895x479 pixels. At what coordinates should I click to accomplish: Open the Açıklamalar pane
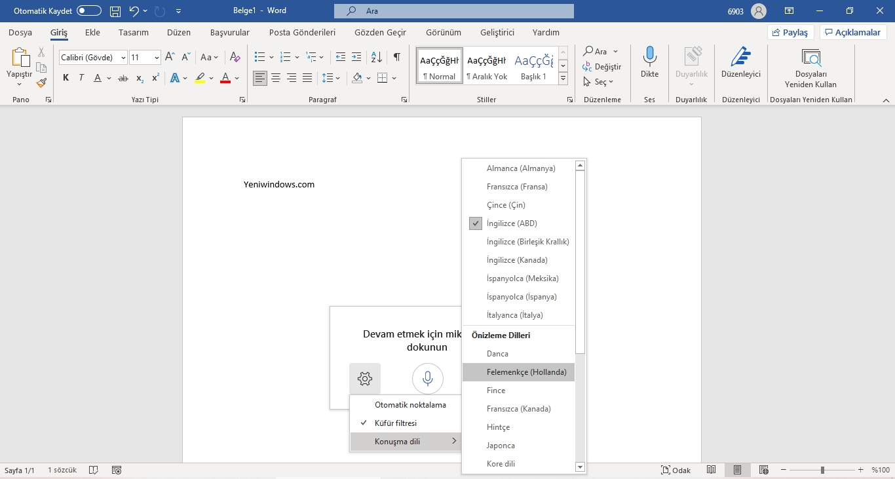[x=853, y=31]
